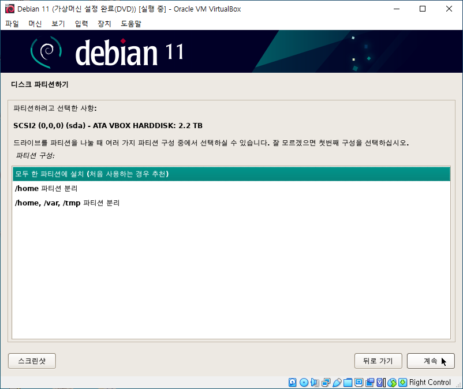Click the 디스크 파티션하기 heading
463x389 pixels.
click(x=40, y=84)
